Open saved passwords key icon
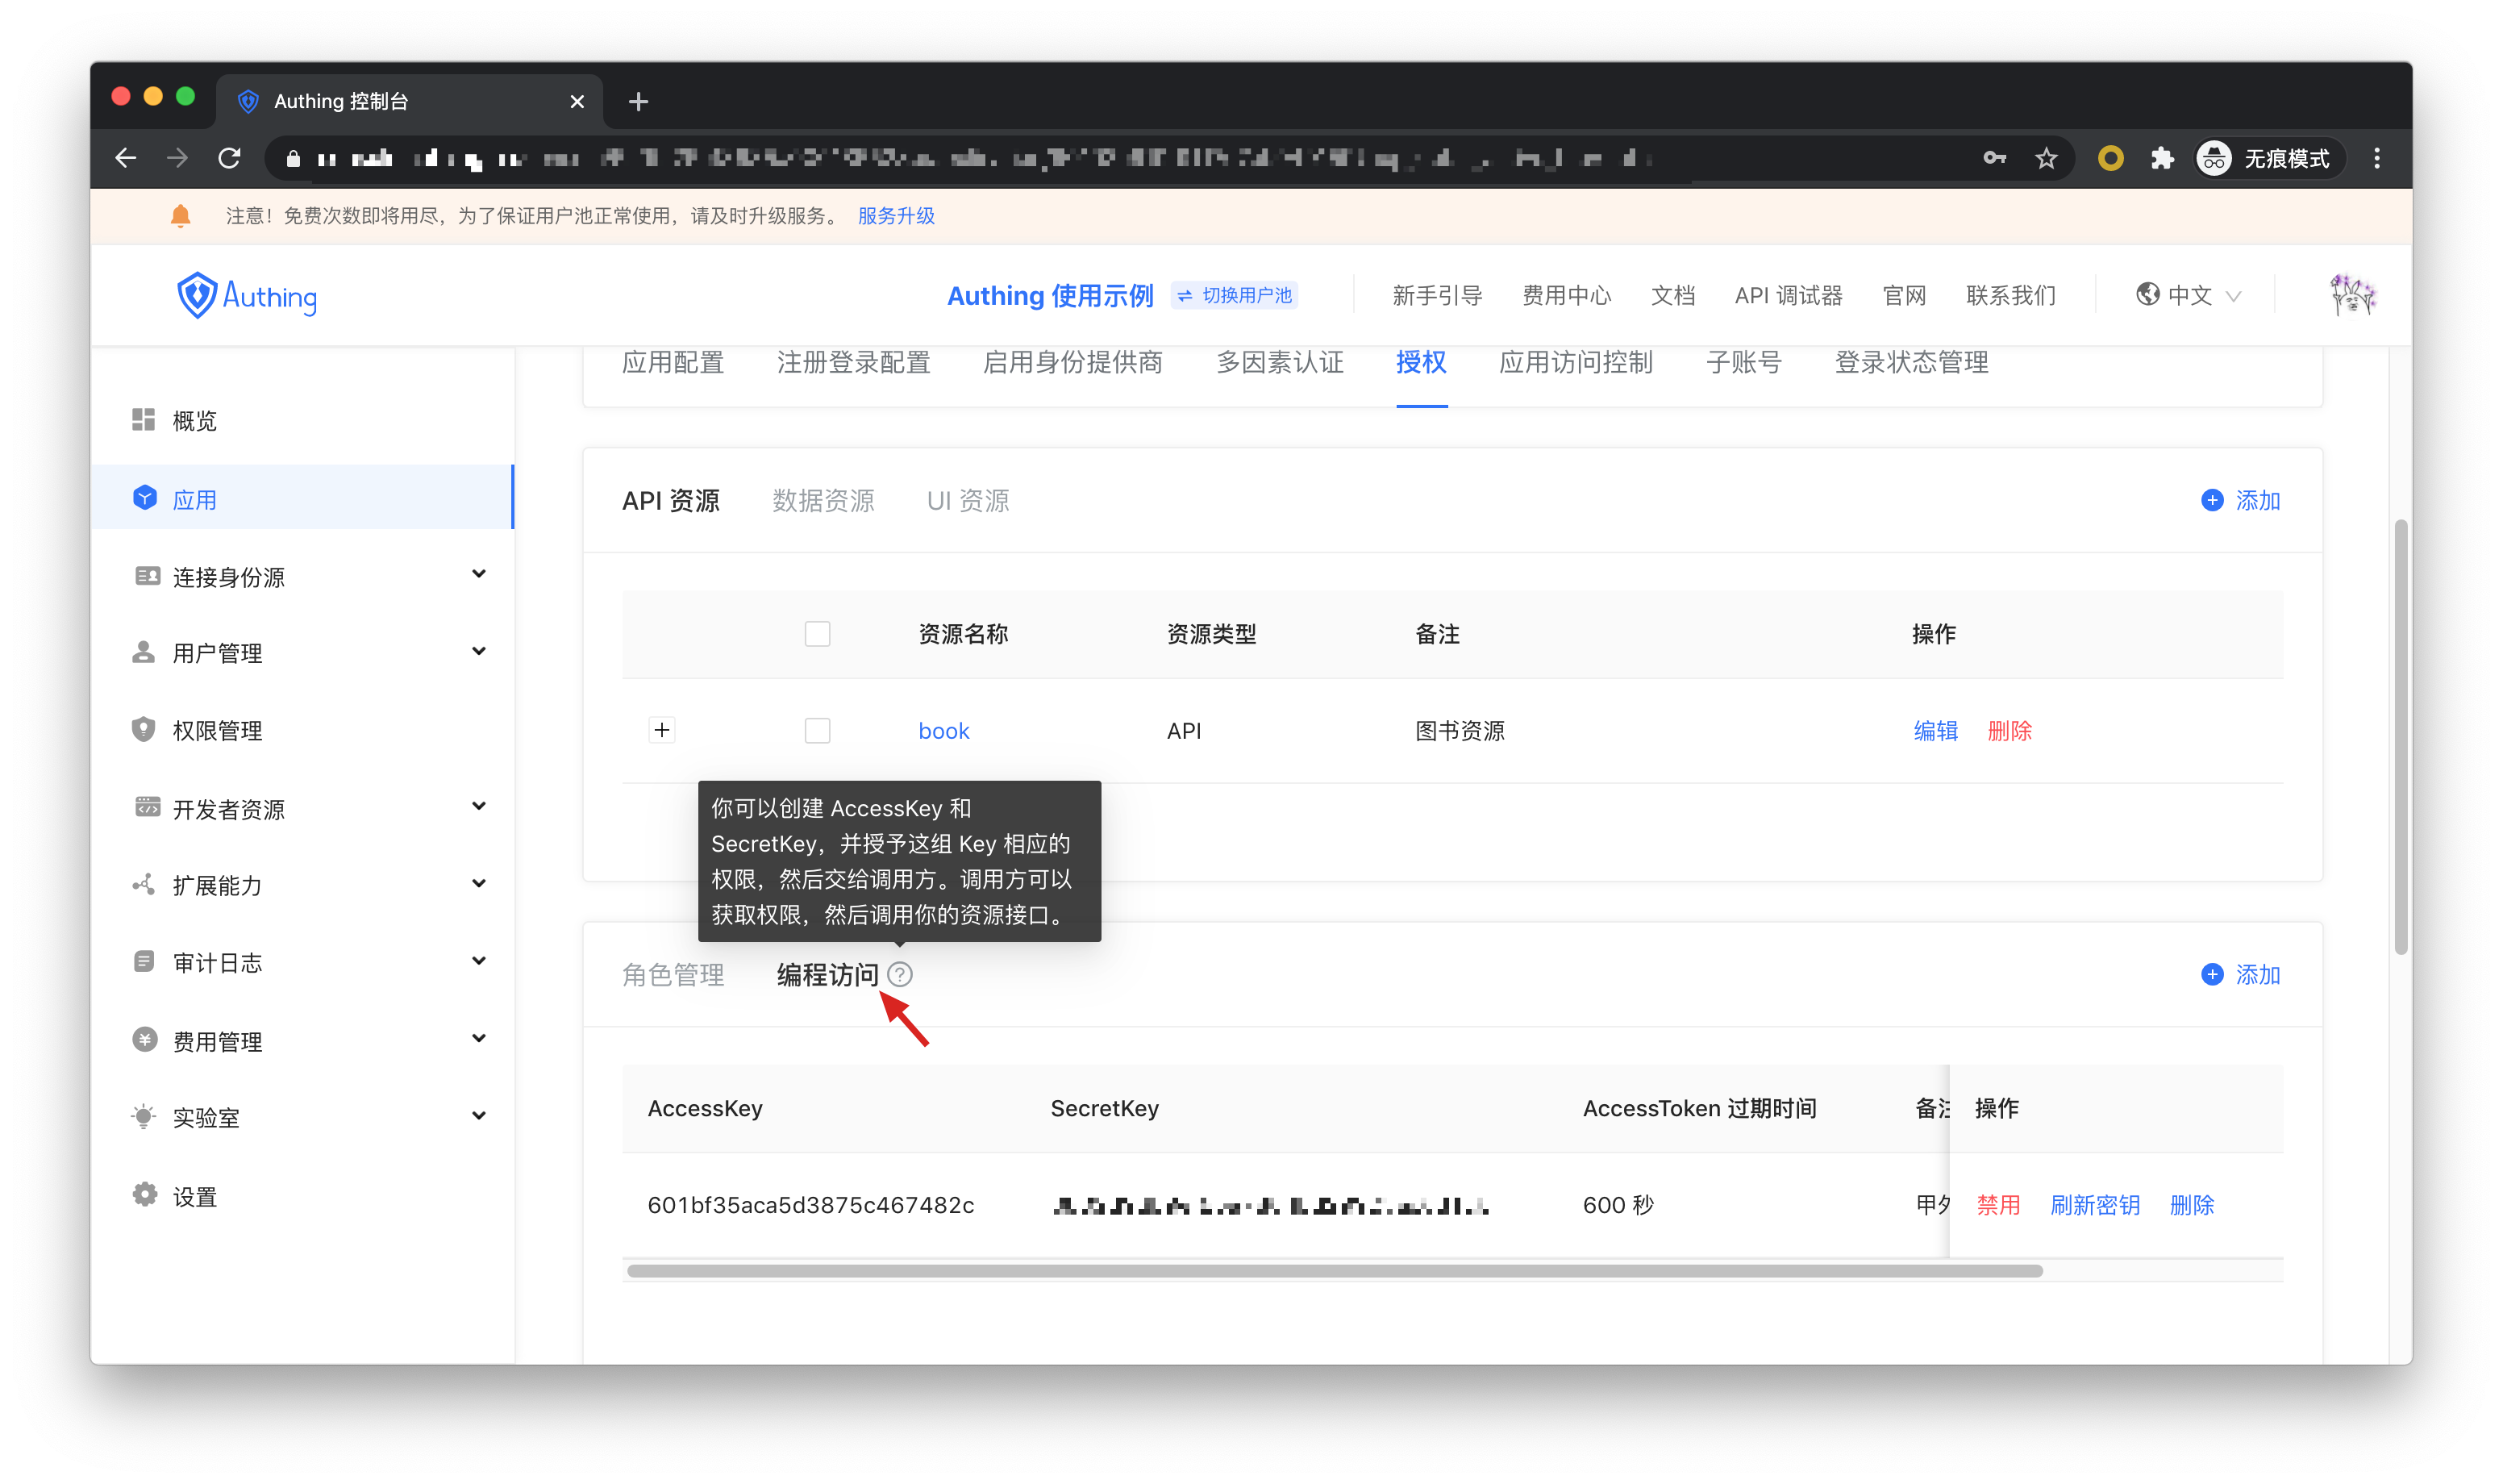Screen dimensions: 2503x1484 pos(1994,158)
